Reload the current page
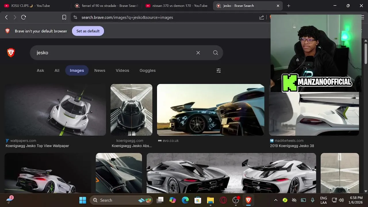 [x=24, y=17]
